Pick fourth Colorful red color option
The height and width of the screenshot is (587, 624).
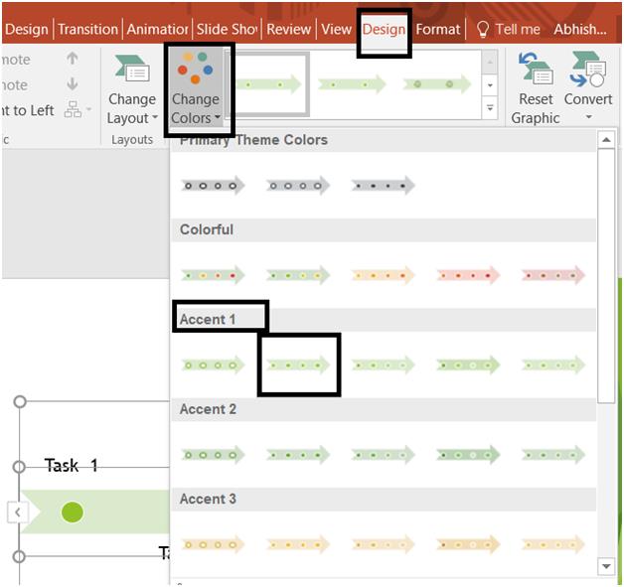point(468,275)
